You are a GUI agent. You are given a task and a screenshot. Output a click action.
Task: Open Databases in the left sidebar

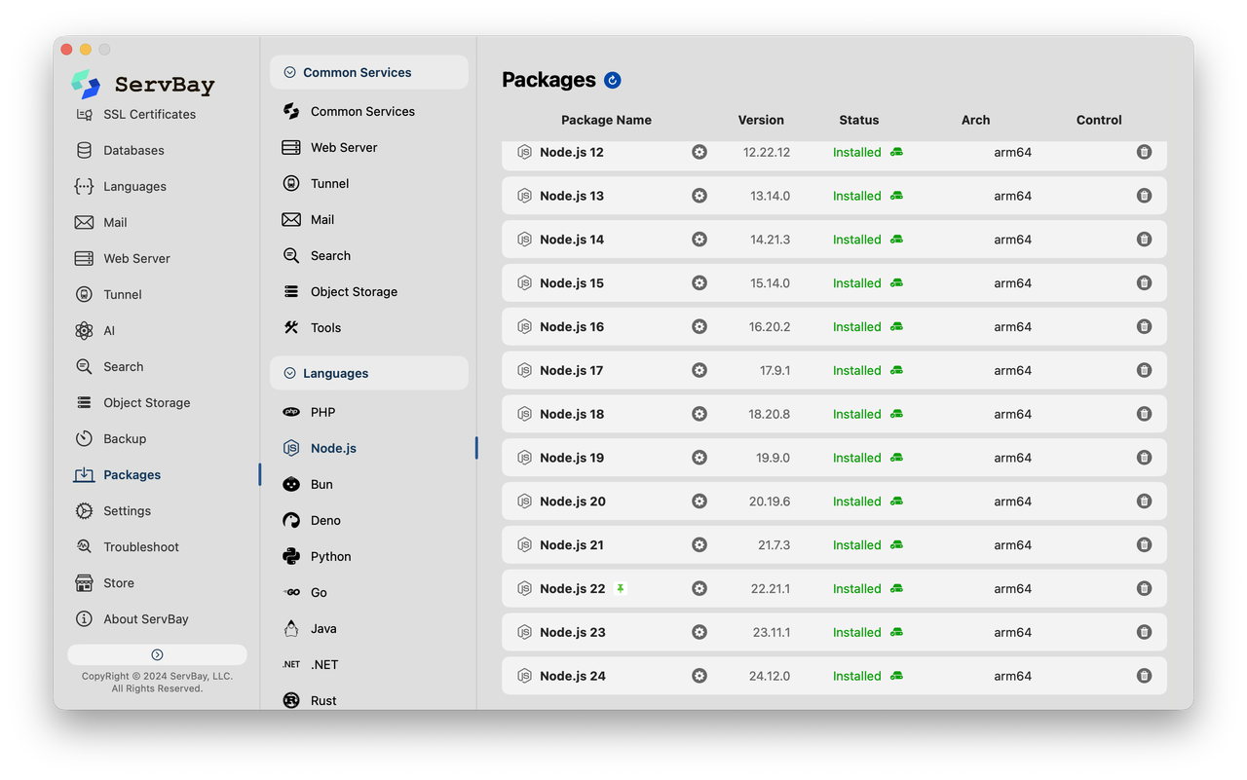(133, 150)
